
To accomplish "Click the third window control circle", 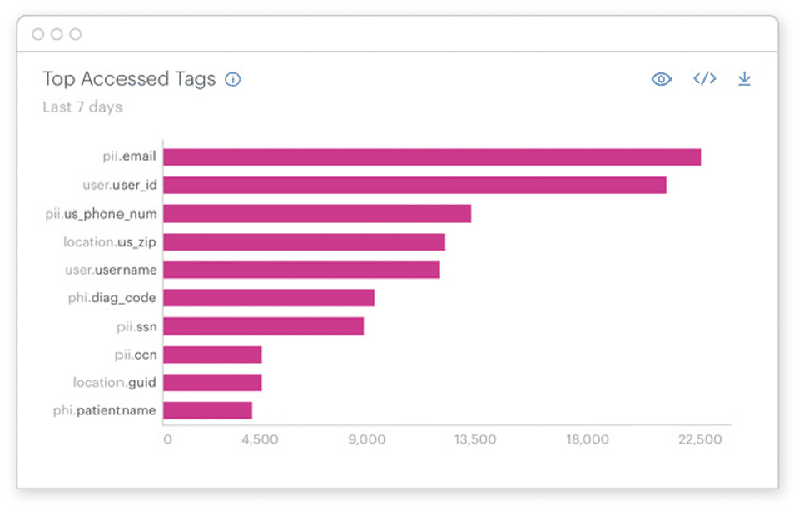I will pyautogui.click(x=76, y=34).
